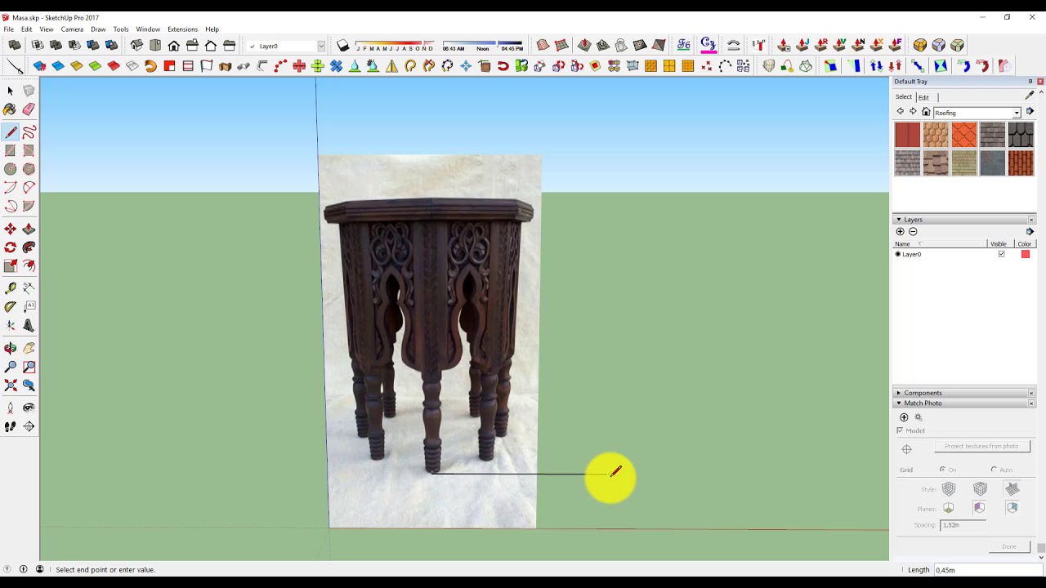The width and height of the screenshot is (1046, 588).
Task: Open the Roofing materials dropdown
Action: (1017, 113)
